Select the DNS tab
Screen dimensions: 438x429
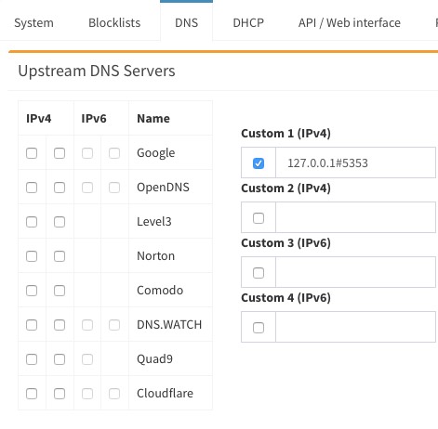[186, 23]
